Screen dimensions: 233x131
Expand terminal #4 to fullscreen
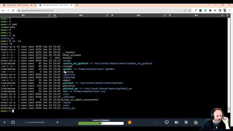[222, 15]
